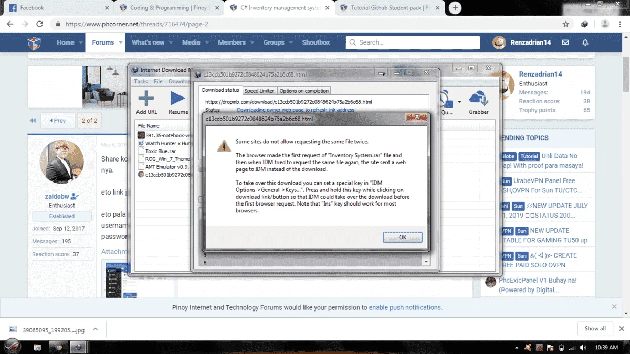Open downloaded 39085095 jpg file chip
This screenshot has height=354, width=630.
pyautogui.click(x=47, y=329)
